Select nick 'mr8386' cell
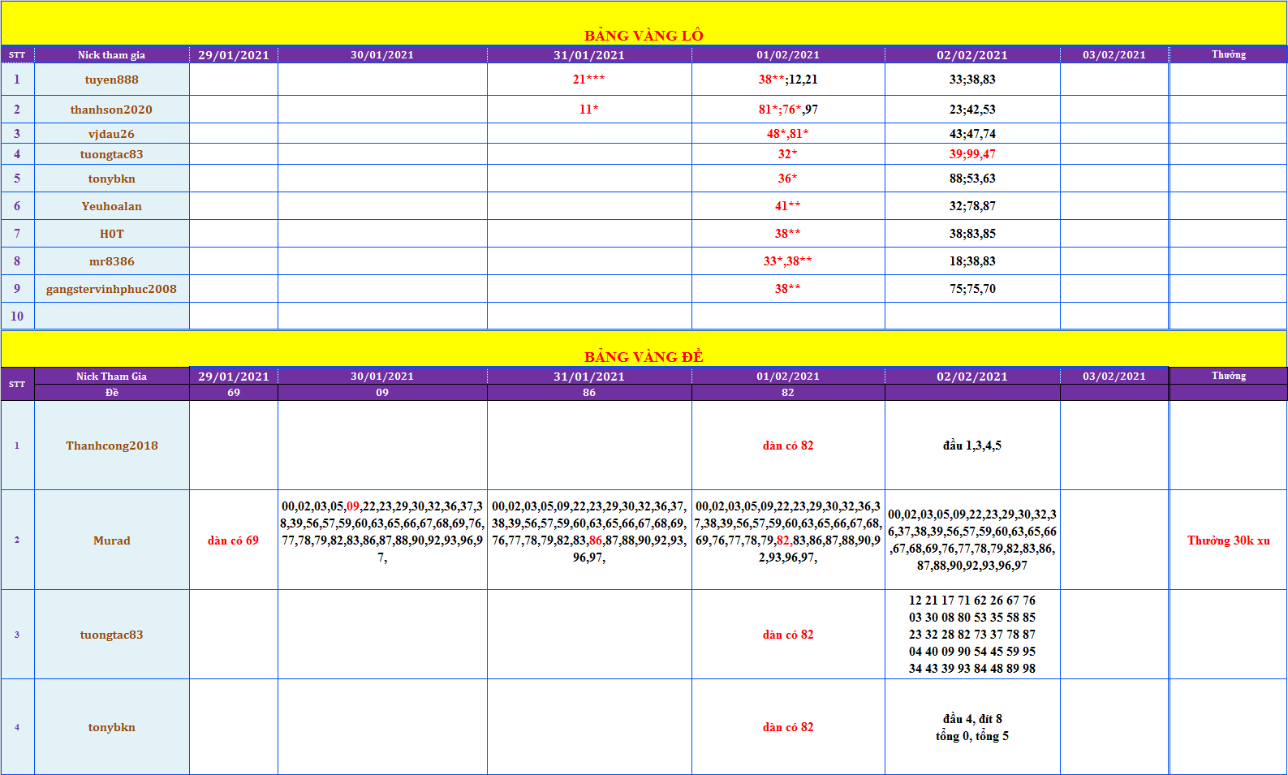The width and height of the screenshot is (1288, 775). [112, 261]
